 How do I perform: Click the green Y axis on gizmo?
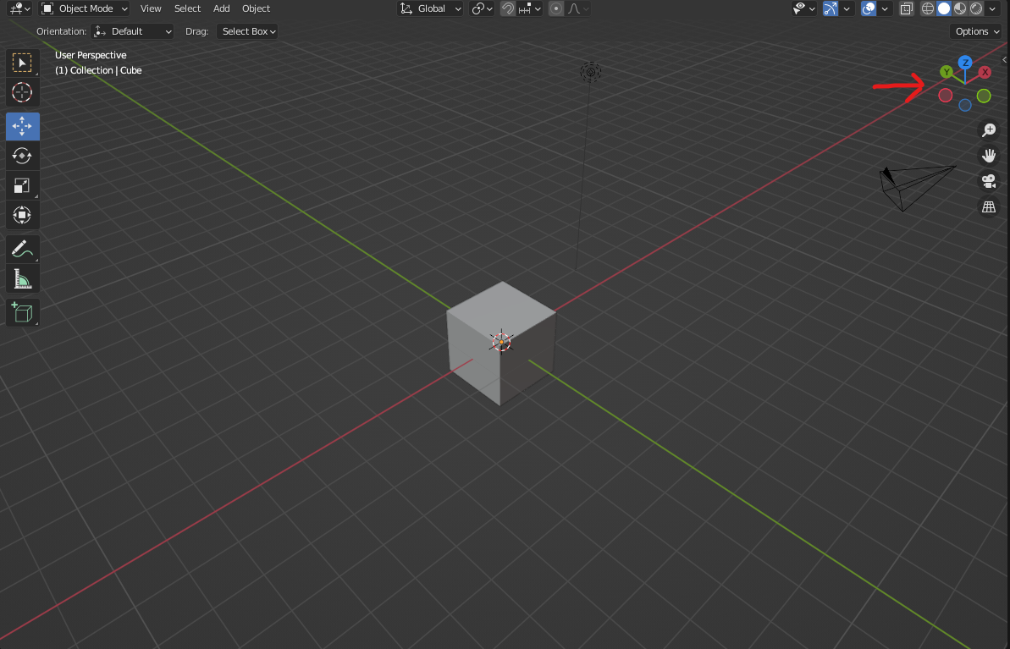[x=947, y=71]
